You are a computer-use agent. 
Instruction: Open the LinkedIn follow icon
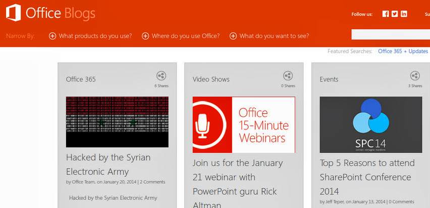tap(404, 14)
